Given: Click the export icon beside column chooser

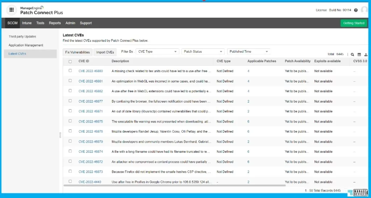Looking at the screenshot, I should [366, 55].
